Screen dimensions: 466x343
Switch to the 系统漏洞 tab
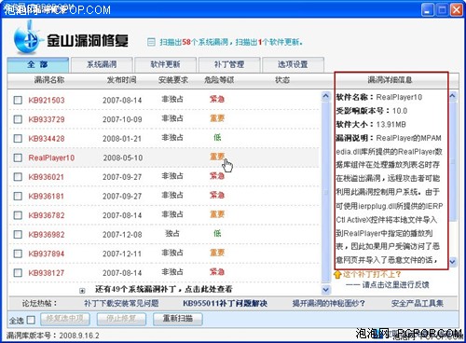[x=102, y=64]
